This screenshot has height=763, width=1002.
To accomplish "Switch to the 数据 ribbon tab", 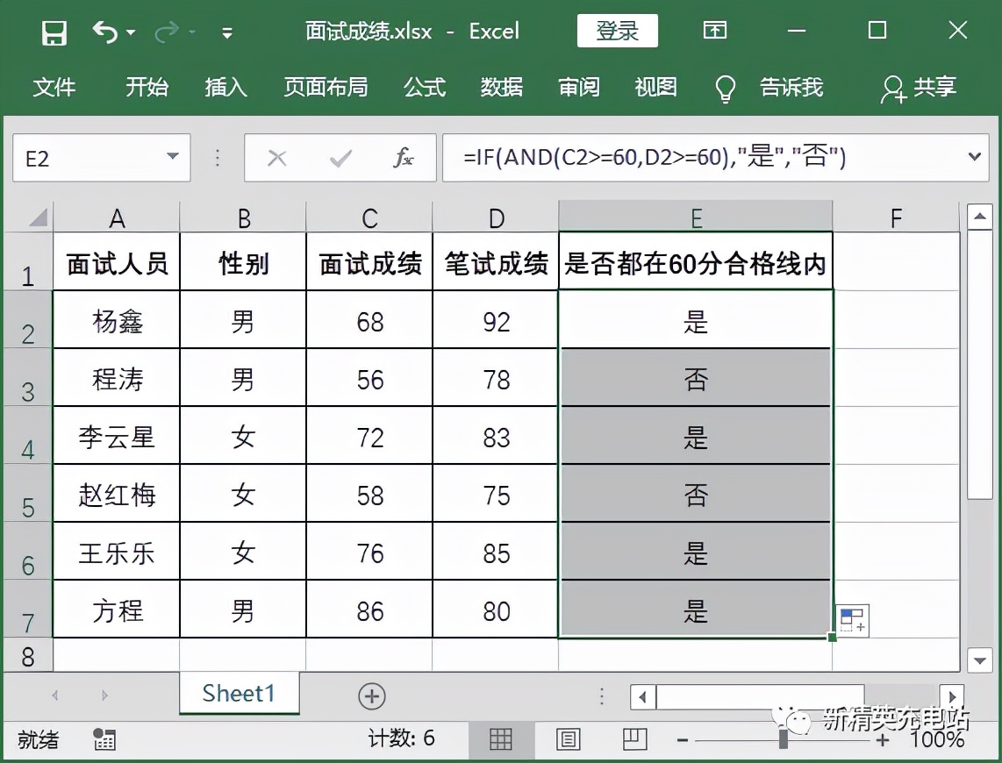I will click(502, 88).
